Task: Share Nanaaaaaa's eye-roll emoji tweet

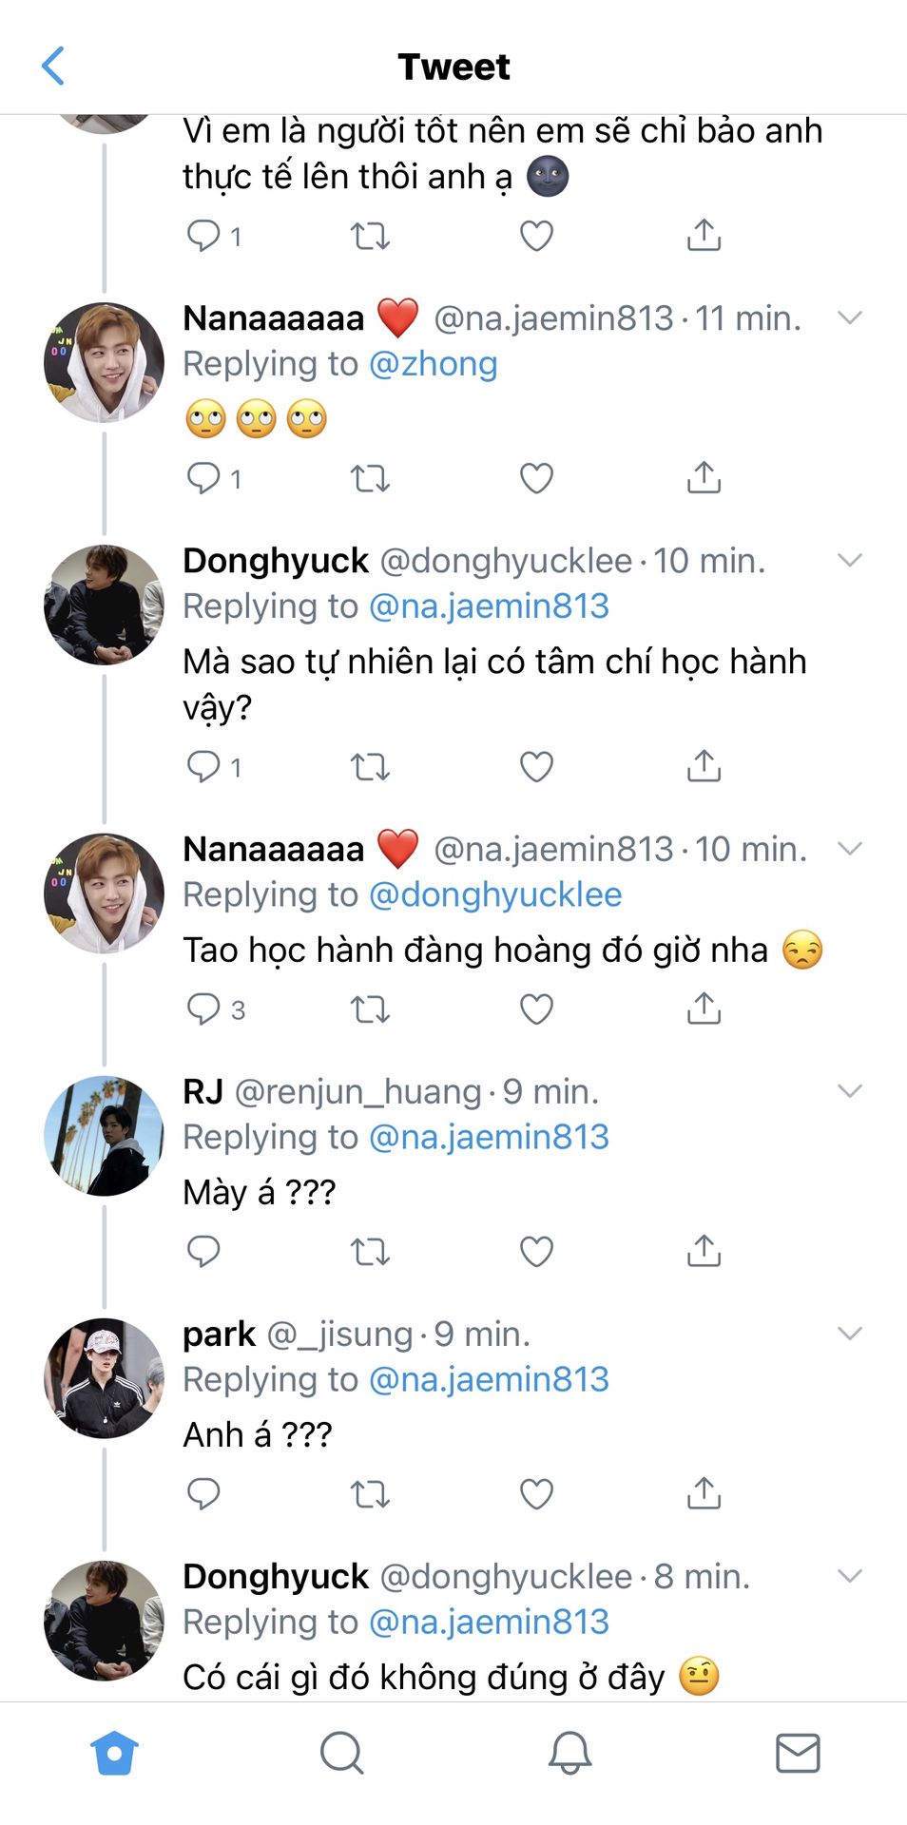Action: pyautogui.click(x=704, y=477)
